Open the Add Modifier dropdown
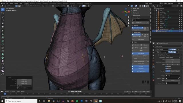This screenshot has width=183, height=103. click(169, 46)
